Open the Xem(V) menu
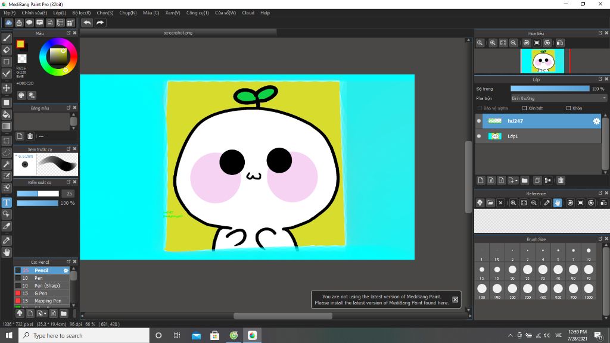 click(173, 13)
